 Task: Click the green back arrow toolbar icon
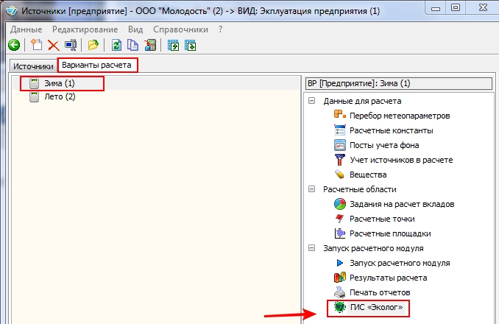pos(13,46)
